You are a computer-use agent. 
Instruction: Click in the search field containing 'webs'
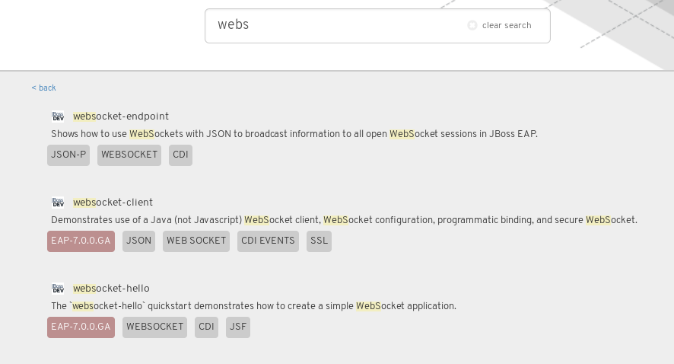coord(335,25)
